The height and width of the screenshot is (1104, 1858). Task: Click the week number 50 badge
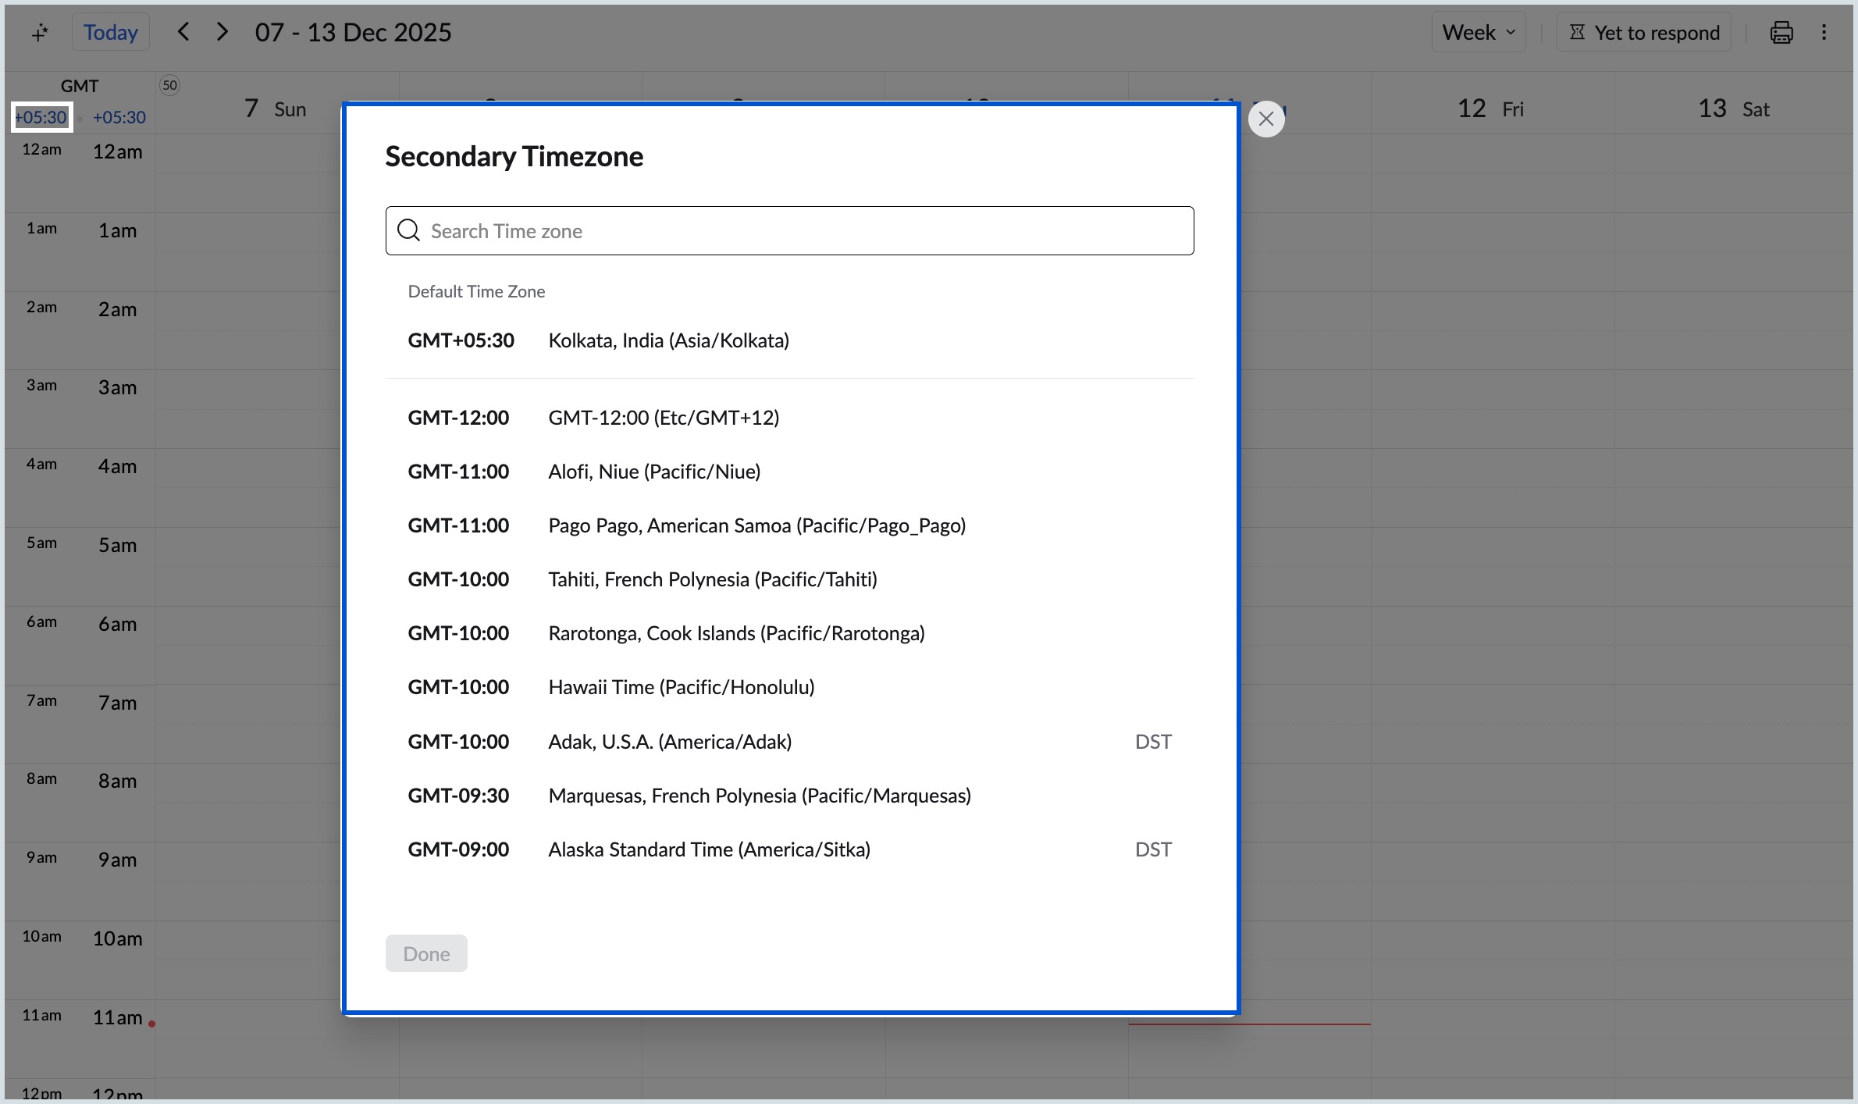tap(170, 84)
